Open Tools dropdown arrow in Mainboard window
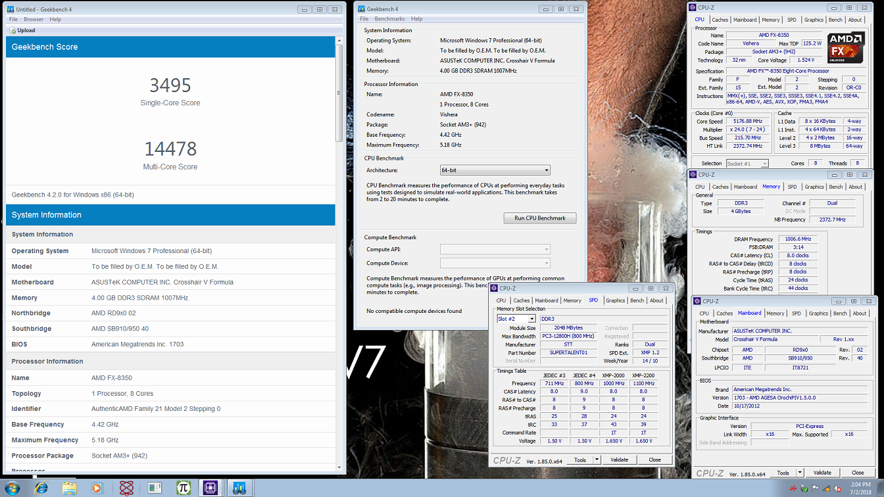 coord(800,473)
